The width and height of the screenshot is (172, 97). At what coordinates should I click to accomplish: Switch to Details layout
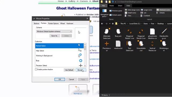161,13
